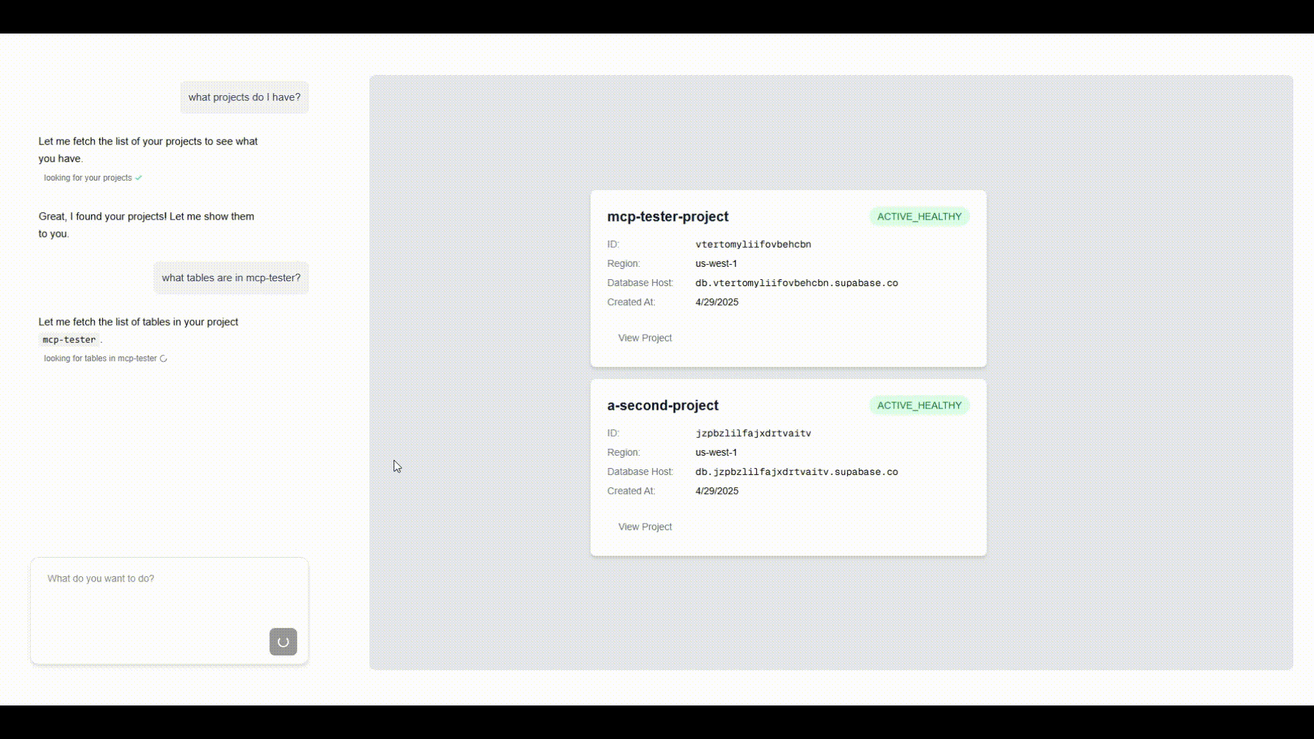The height and width of the screenshot is (739, 1314).
Task: Click ACTIVE_HEALTHY badge on a-second-project card
Action: [x=919, y=406]
